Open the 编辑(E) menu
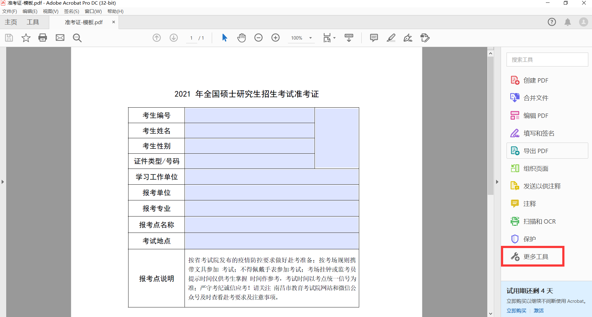 coord(30,11)
